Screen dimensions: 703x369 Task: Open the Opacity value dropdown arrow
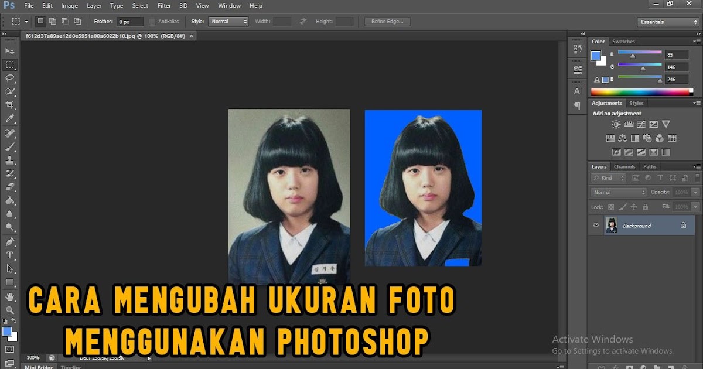coord(695,192)
